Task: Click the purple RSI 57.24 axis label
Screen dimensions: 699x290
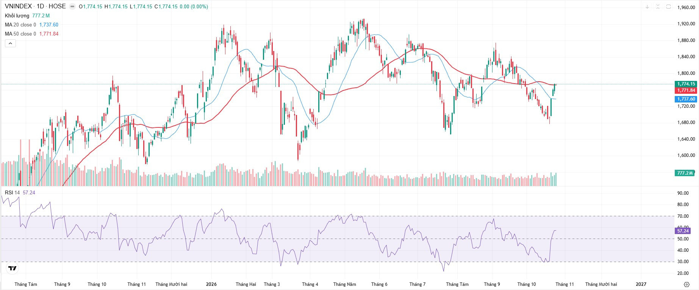Action: [x=683, y=231]
